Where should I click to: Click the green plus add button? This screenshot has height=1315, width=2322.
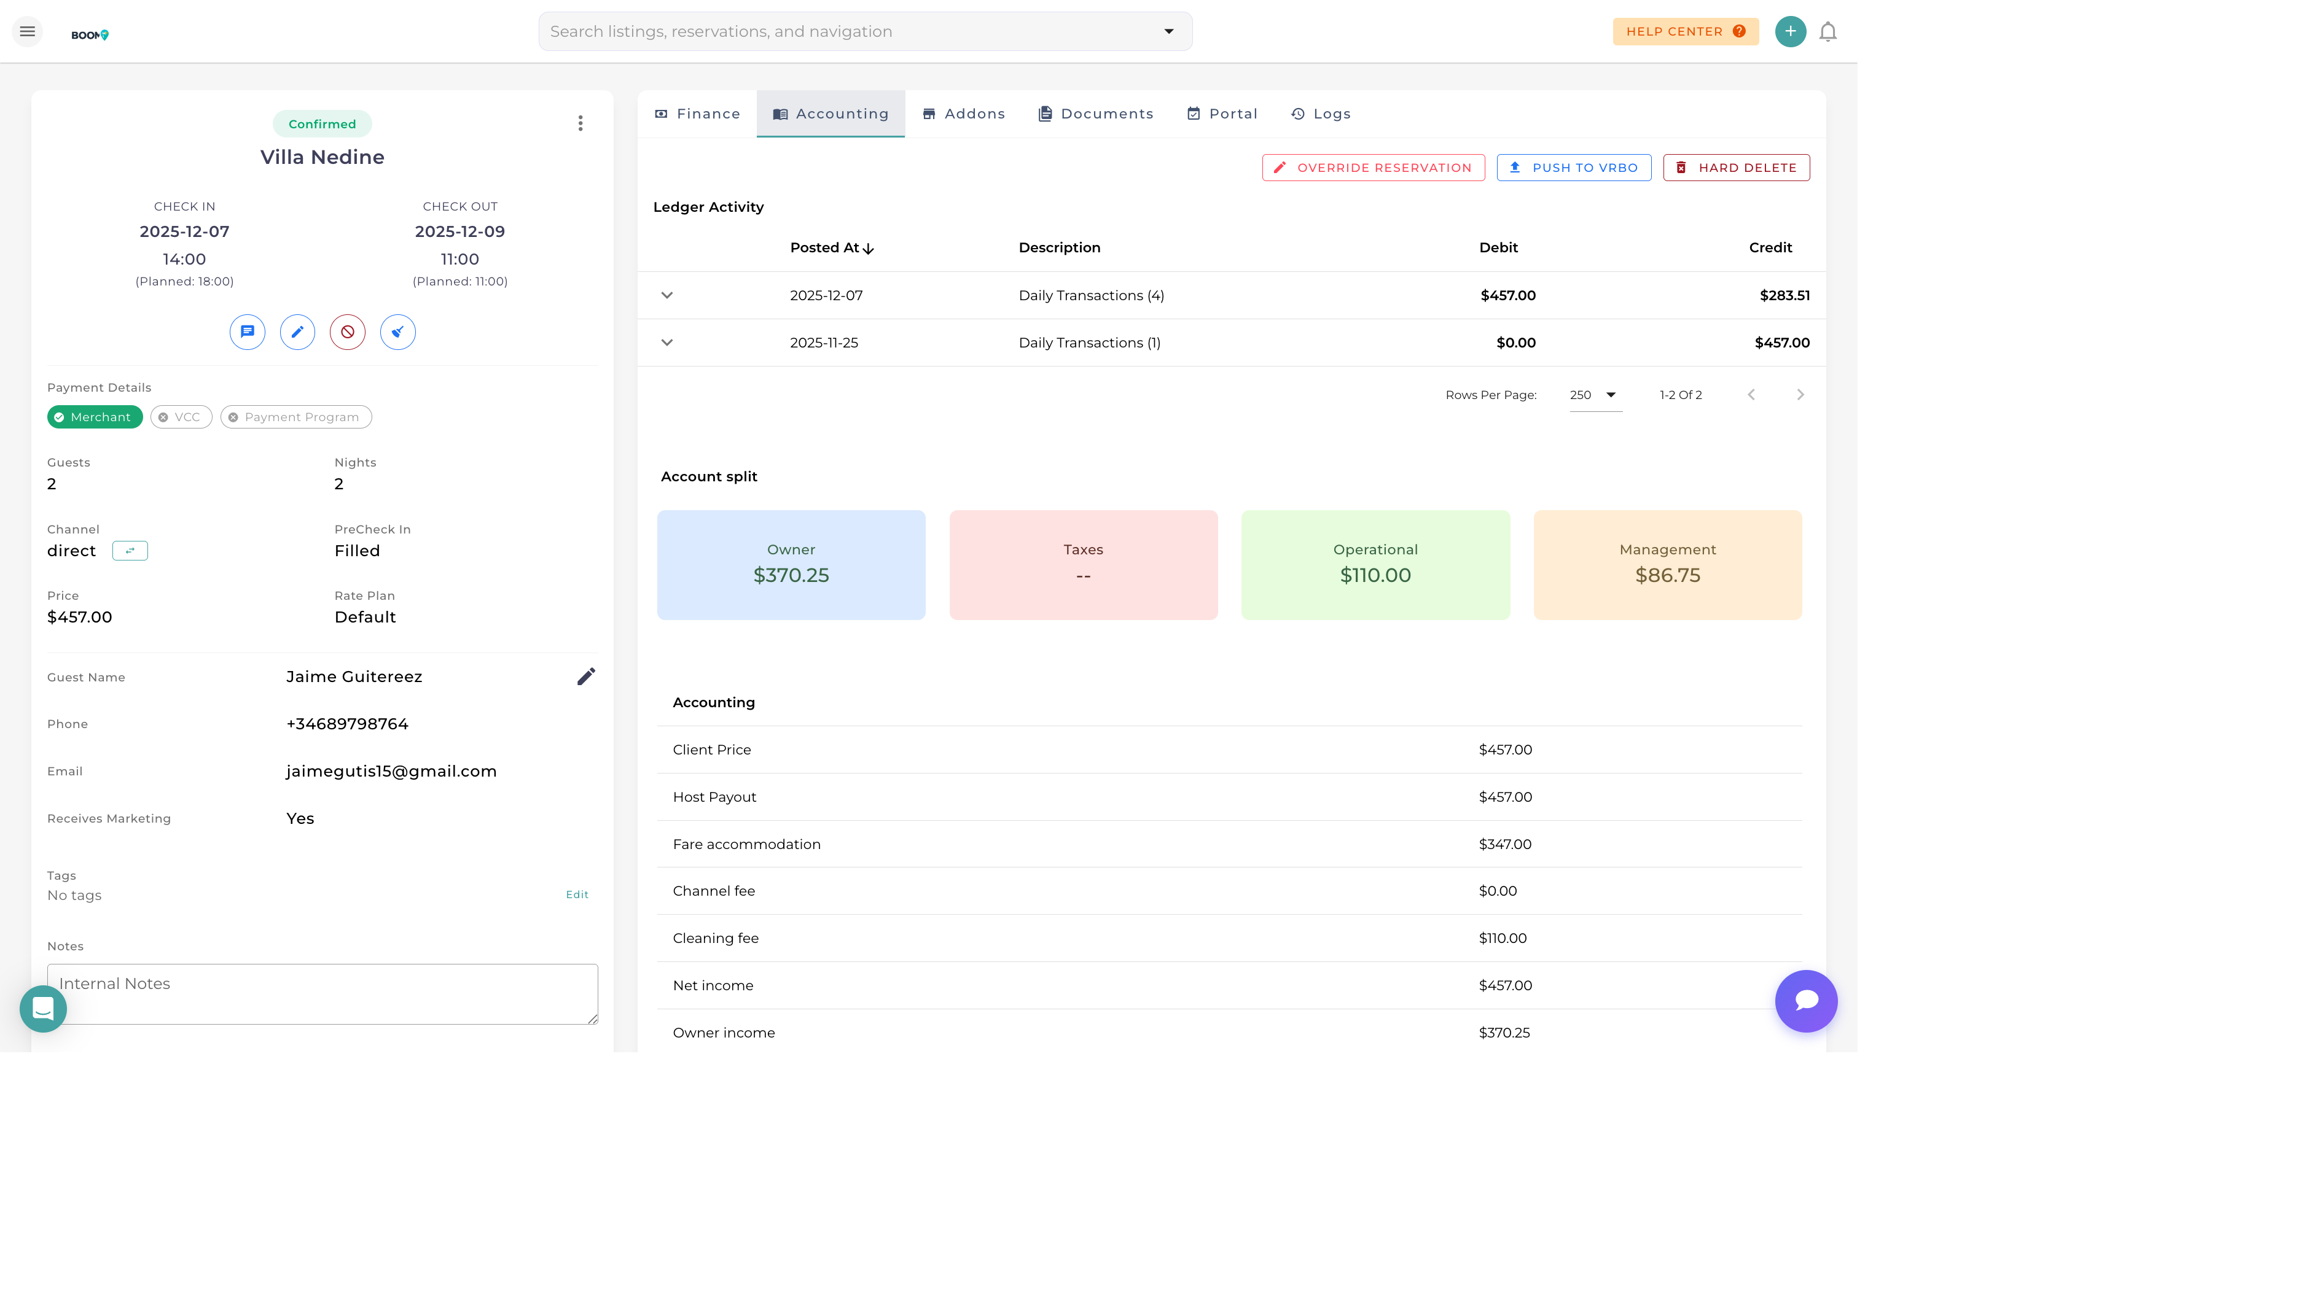1790,31
